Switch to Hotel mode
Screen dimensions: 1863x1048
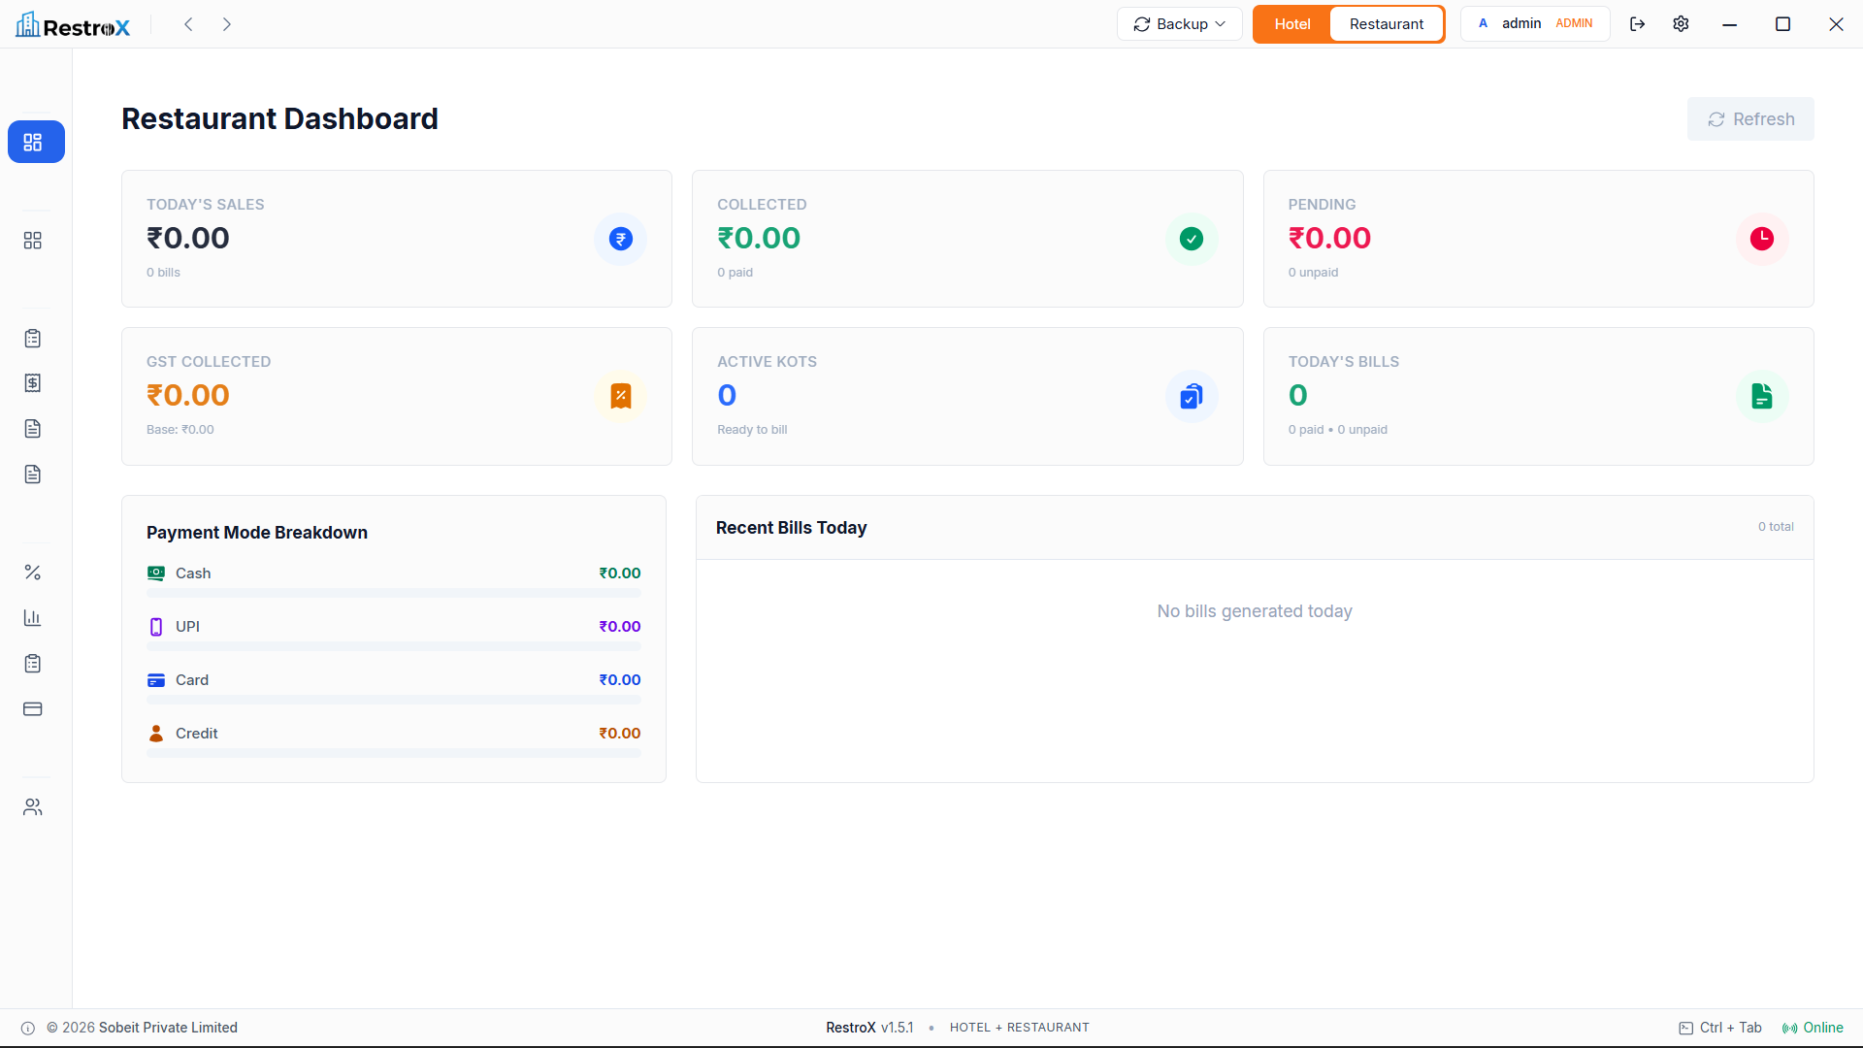coord(1292,24)
